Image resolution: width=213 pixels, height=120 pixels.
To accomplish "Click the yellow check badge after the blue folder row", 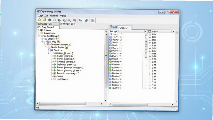I will point(58,42).
